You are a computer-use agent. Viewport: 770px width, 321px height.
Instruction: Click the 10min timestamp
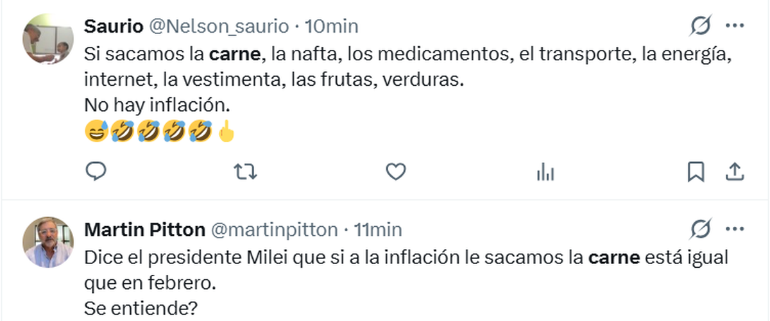tap(331, 26)
